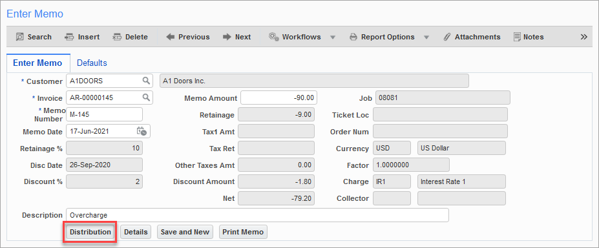Open Invoice lookup magnifier icon
The image size is (599, 248).
coord(146,98)
